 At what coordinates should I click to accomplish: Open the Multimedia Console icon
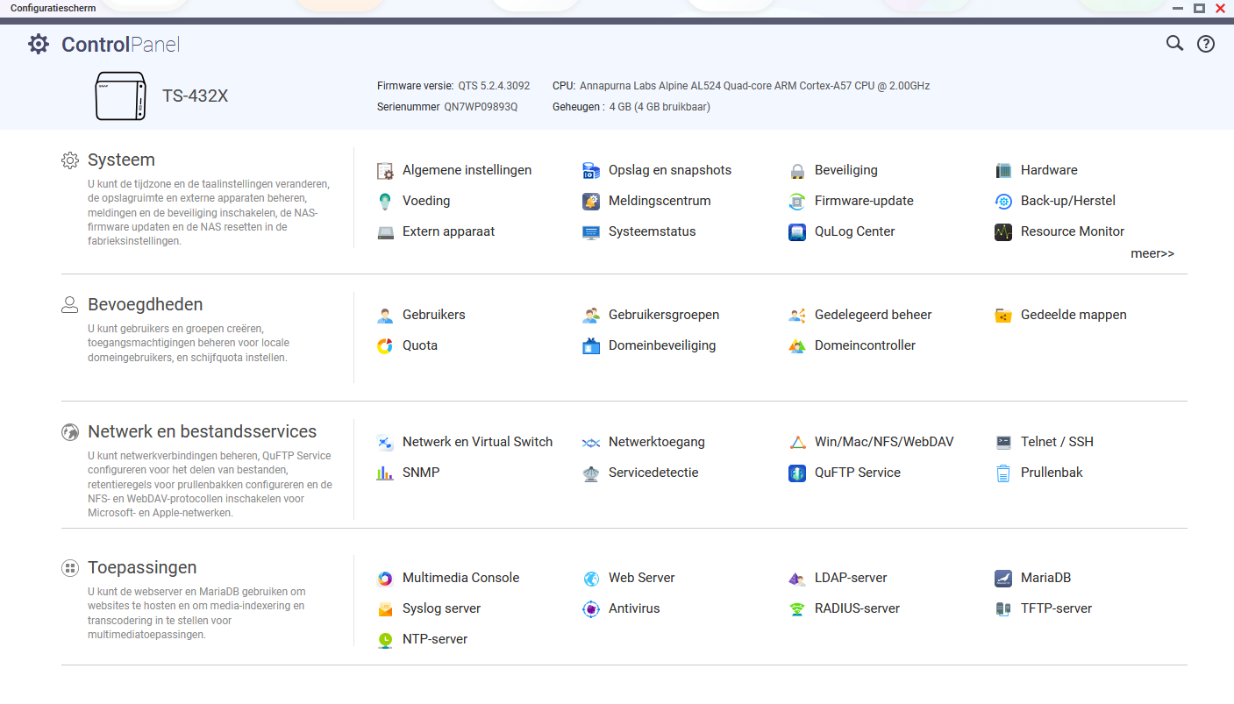385,578
